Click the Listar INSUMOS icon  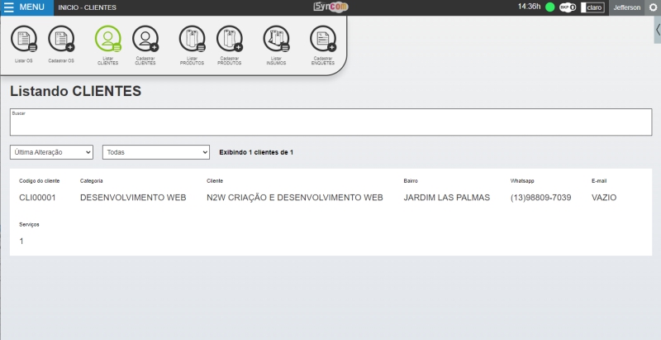[x=276, y=39]
